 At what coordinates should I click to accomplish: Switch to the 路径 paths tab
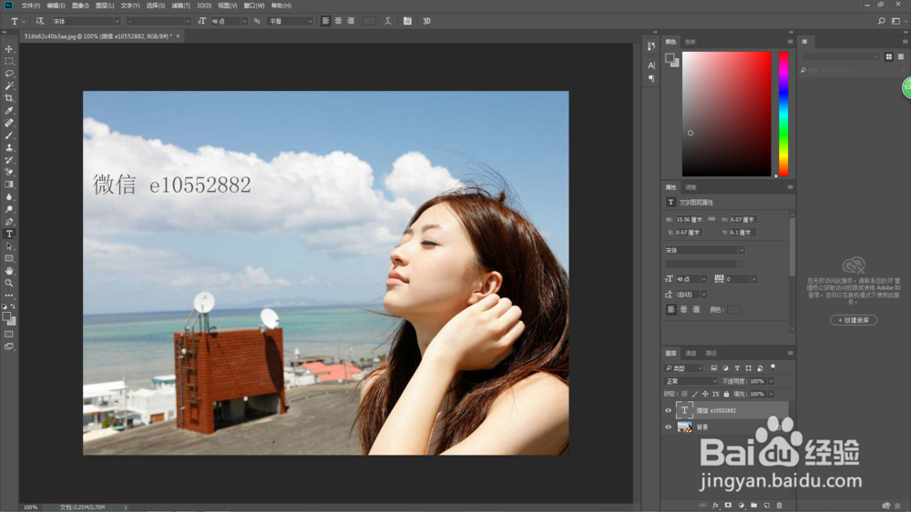point(711,353)
